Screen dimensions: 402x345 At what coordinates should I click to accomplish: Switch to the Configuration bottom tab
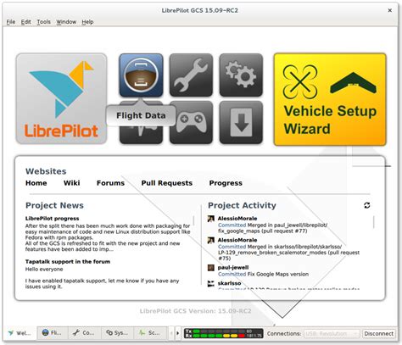[x=84, y=333]
